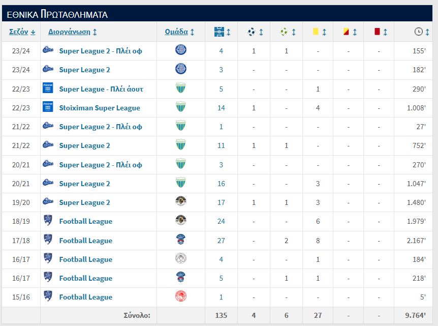Sort by matches played pitch icon

[219, 32]
